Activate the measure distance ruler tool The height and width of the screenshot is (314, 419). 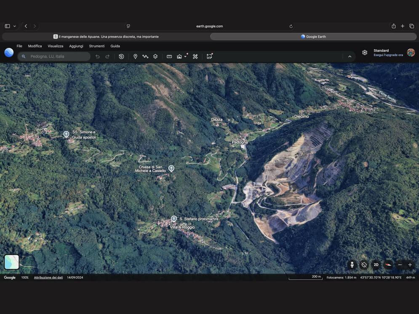169,56
